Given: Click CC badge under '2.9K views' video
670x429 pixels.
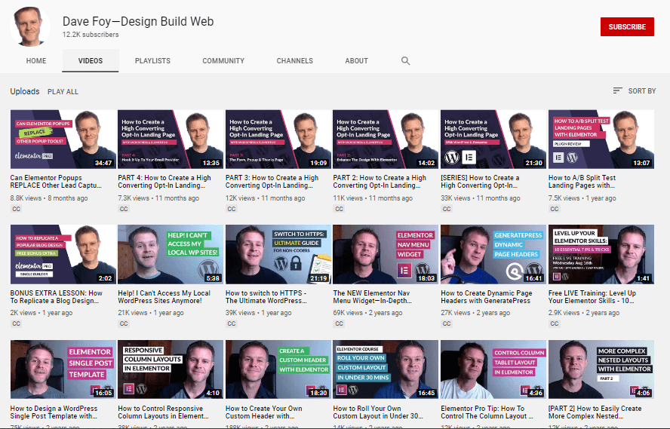Looking at the screenshot, I should point(555,323).
